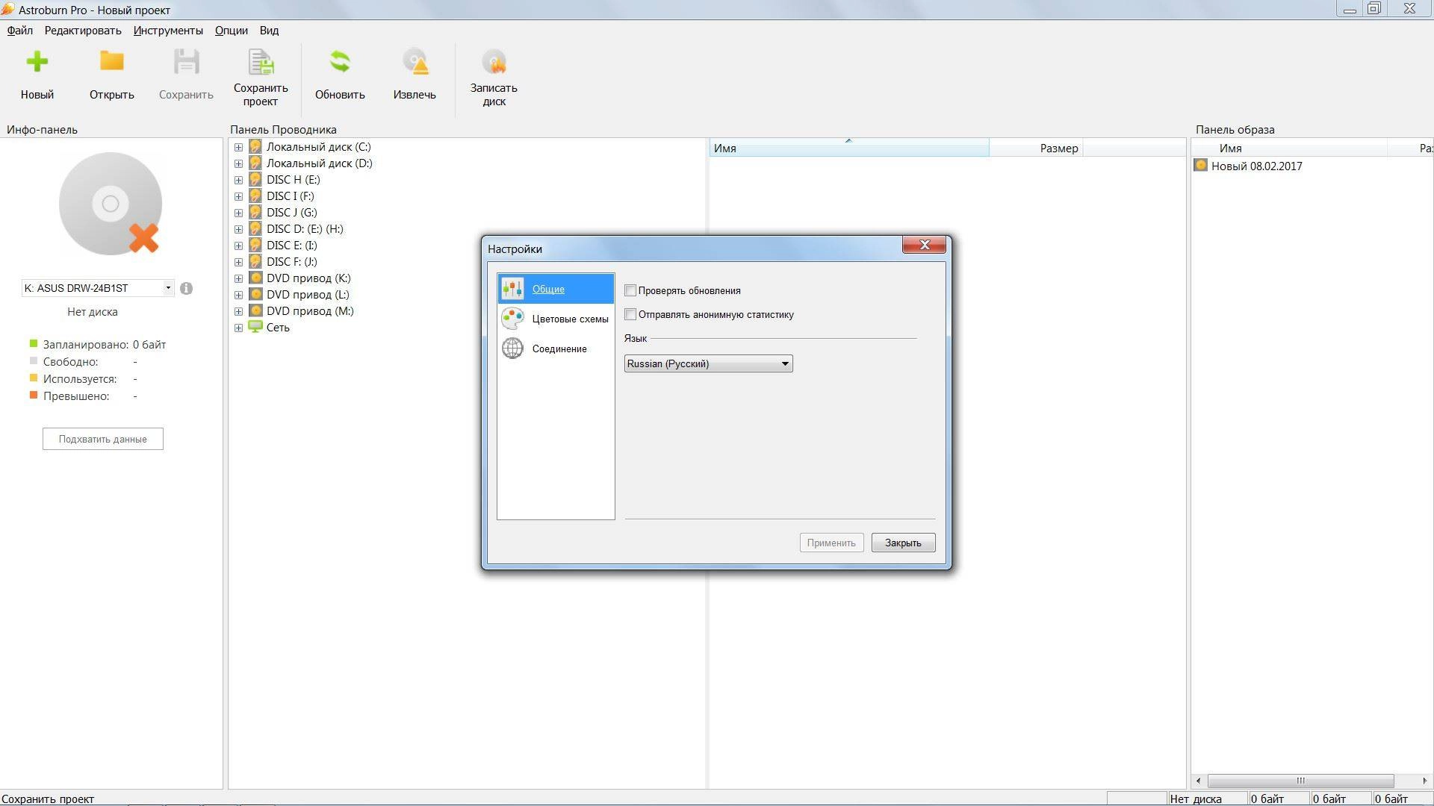Expand Локальный диск (C:) tree node
This screenshot has height=806, width=1434.
click(238, 147)
